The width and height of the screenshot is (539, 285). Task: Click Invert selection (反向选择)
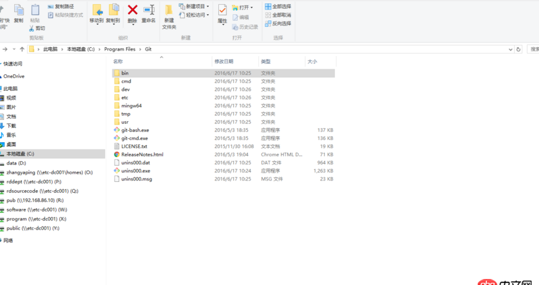click(x=278, y=24)
